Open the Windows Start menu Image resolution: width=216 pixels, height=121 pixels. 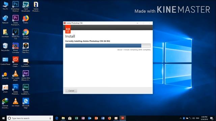pos(3,118)
